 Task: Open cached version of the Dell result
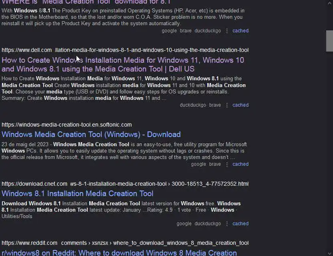241,105
